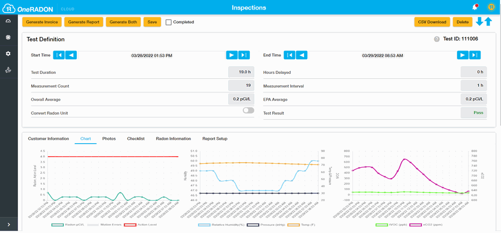
Task: Click the Test Result Pass value
Action: tap(474, 113)
